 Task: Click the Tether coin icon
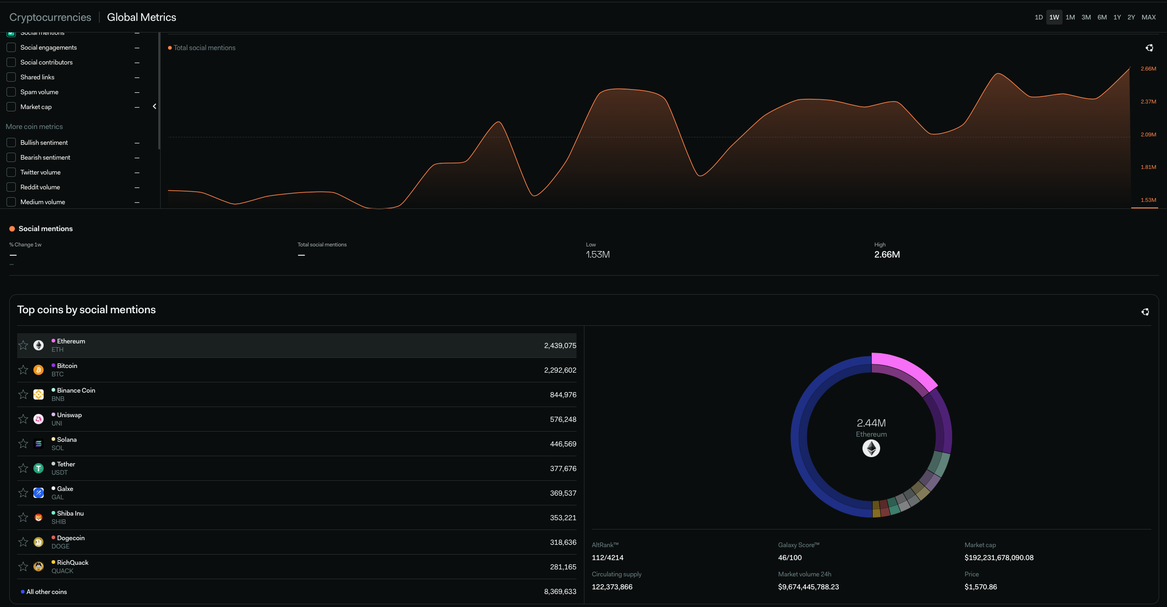[39, 468]
